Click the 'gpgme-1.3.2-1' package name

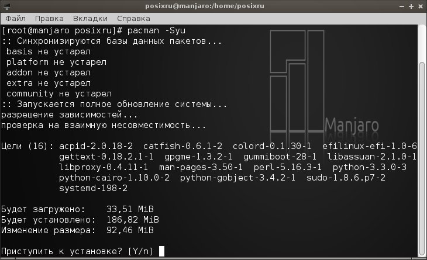point(198,157)
